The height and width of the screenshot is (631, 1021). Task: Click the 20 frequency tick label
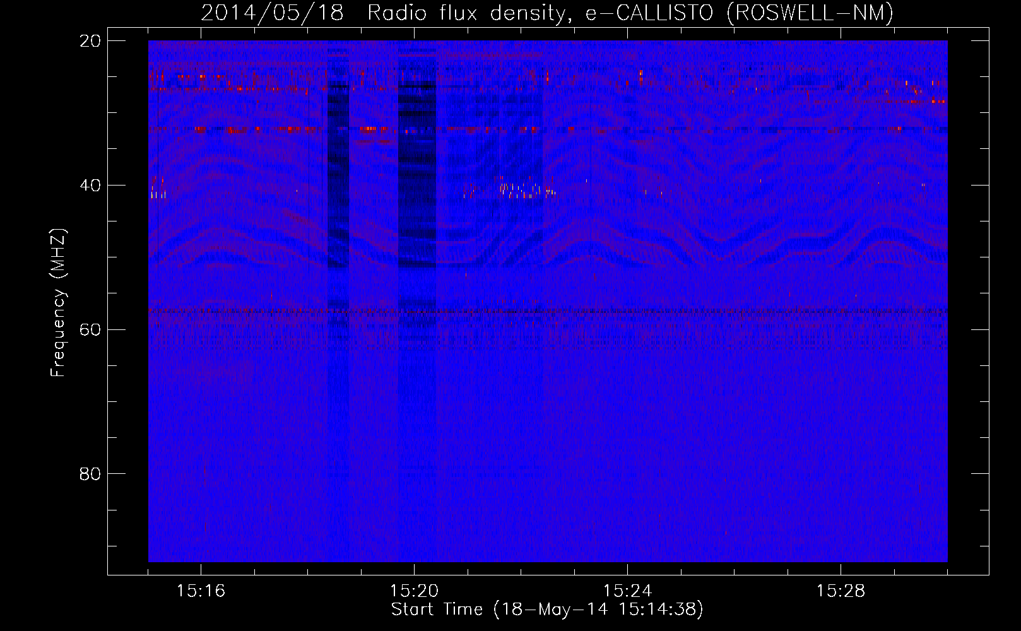(90, 41)
